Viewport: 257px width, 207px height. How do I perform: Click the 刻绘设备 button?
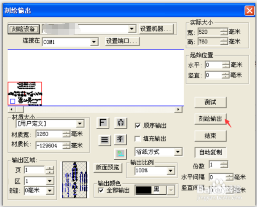point(24,29)
